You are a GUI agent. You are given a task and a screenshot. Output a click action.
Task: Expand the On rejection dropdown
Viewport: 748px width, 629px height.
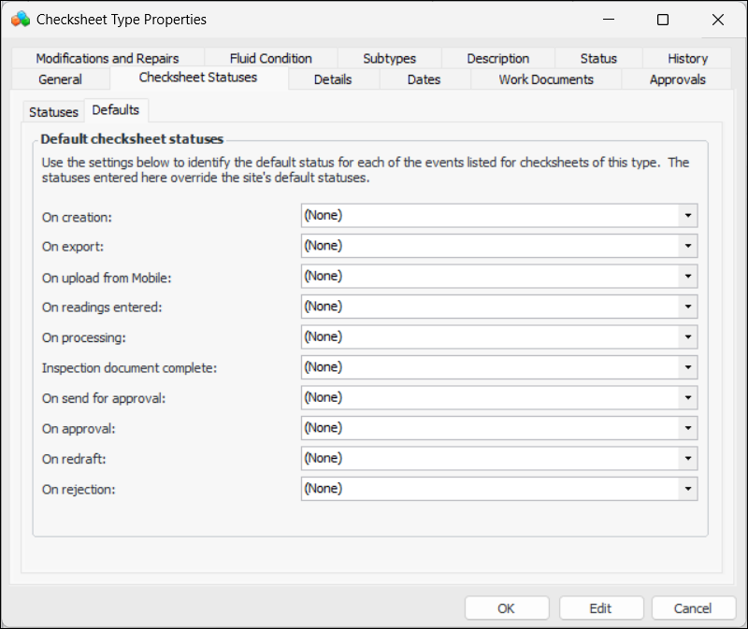click(x=687, y=489)
